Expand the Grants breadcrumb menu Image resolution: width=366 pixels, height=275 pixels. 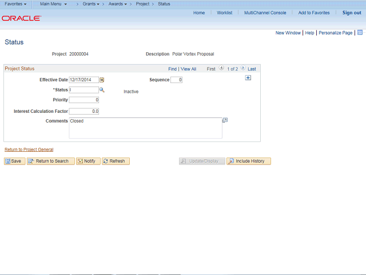coord(91,4)
